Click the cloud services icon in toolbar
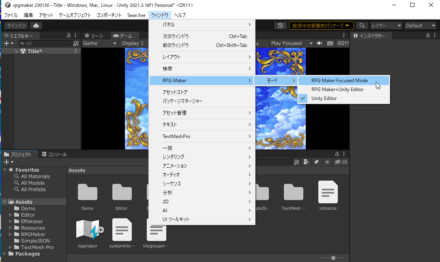Viewport: 440px width, 262px height. pyautogui.click(x=36, y=26)
